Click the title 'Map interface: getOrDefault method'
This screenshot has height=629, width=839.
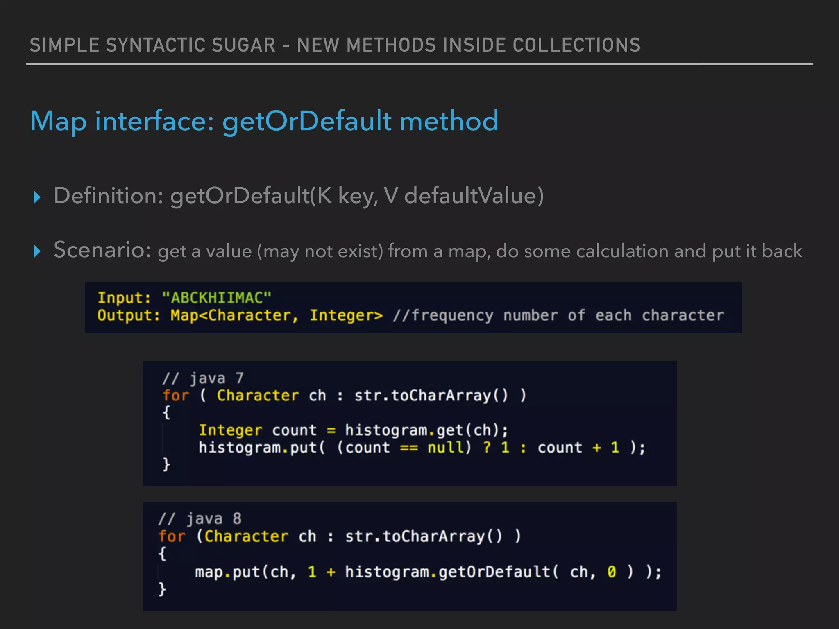tap(264, 121)
